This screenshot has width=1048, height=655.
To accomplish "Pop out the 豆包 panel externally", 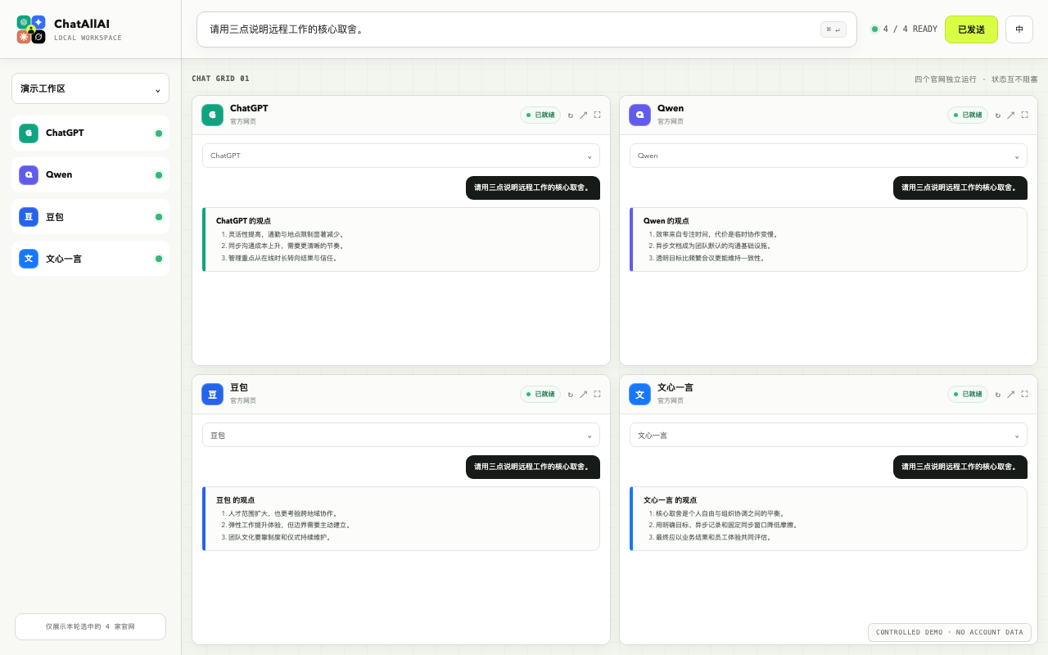I will click(x=584, y=395).
